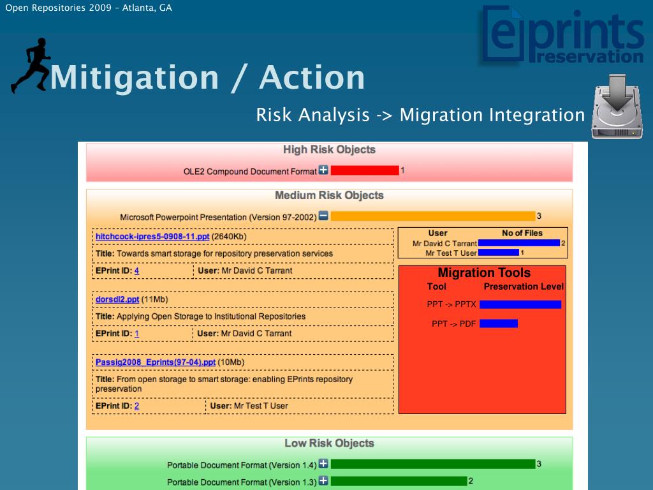The width and height of the screenshot is (653, 490).
Task: Click the PPT -> PDF preservation bar
Action: pos(499,323)
